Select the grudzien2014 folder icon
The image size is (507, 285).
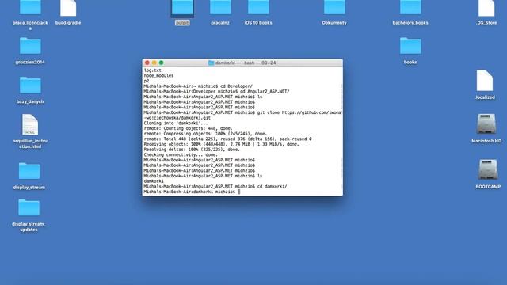pyautogui.click(x=30, y=46)
